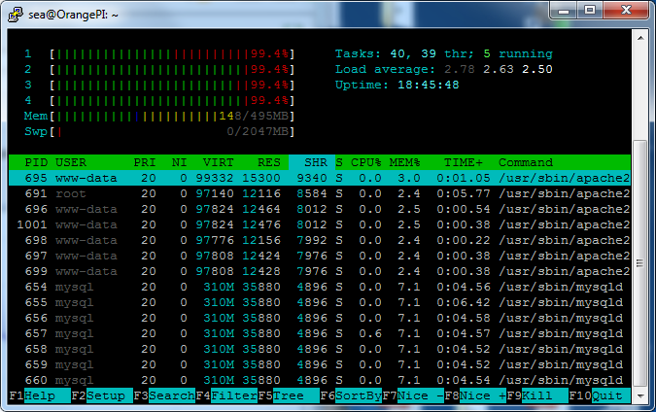Click TIME+ value 0:06.42
Viewport: 656px width, 412px height.
tap(464, 302)
